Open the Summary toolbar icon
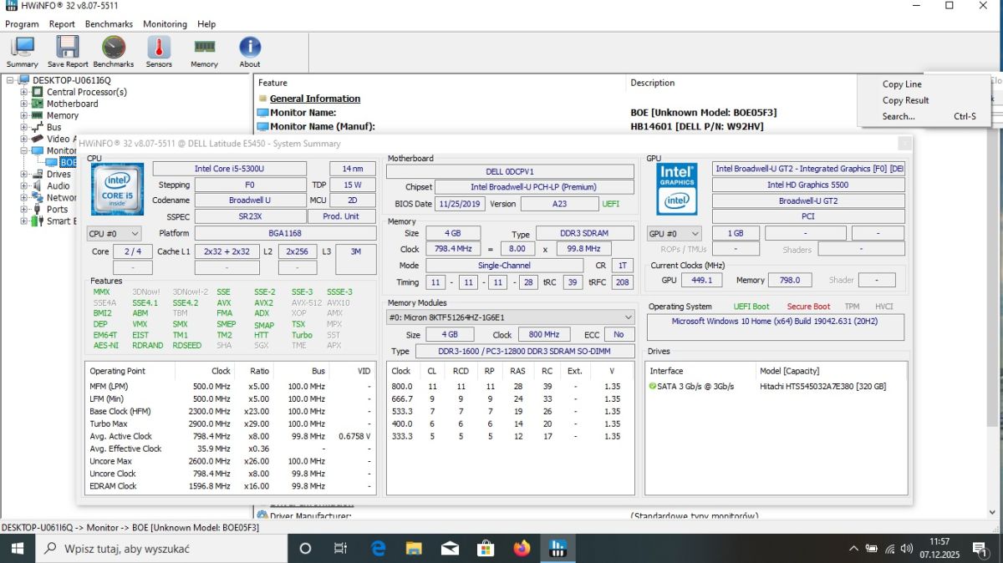 22,52
